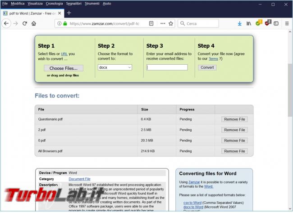Viewport: 293px width, 213px height.
Task: Open the Segnalibri menu
Action: [73, 4]
